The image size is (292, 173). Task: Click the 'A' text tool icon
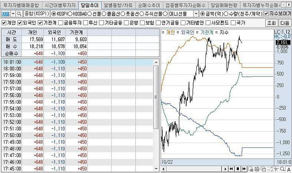[x=289, y=169]
